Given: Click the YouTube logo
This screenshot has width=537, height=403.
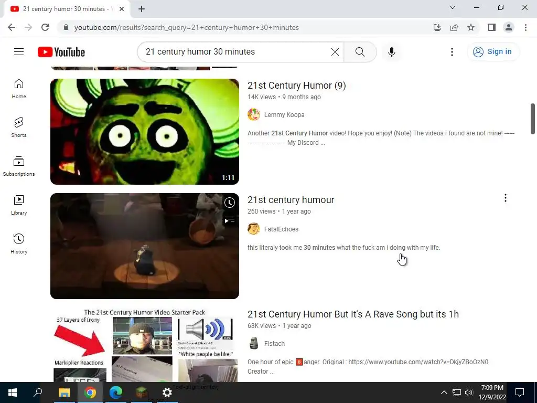Looking at the screenshot, I should click(x=61, y=52).
